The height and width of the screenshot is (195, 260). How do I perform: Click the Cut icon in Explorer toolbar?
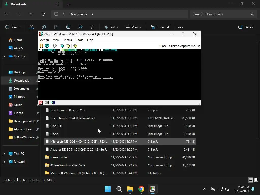coord(32,27)
